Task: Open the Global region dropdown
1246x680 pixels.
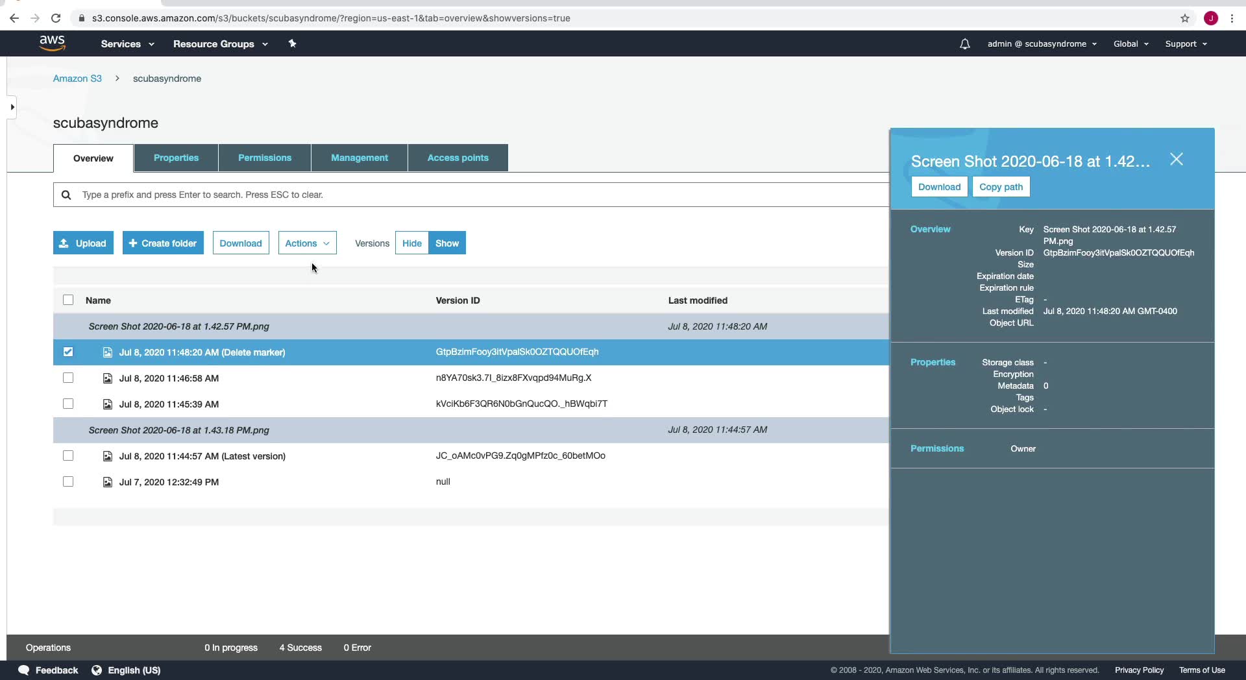Action: coord(1131,44)
